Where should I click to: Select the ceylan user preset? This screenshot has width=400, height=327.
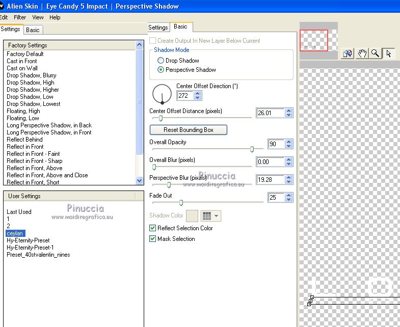click(15, 233)
